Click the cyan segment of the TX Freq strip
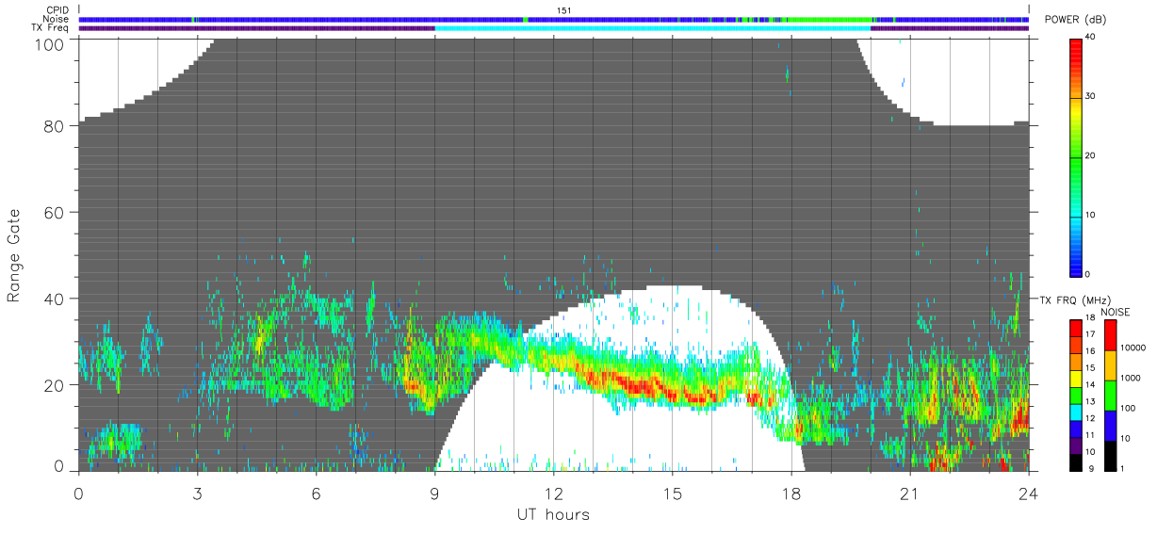Screen dimensions: 1157x534 point(652,28)
